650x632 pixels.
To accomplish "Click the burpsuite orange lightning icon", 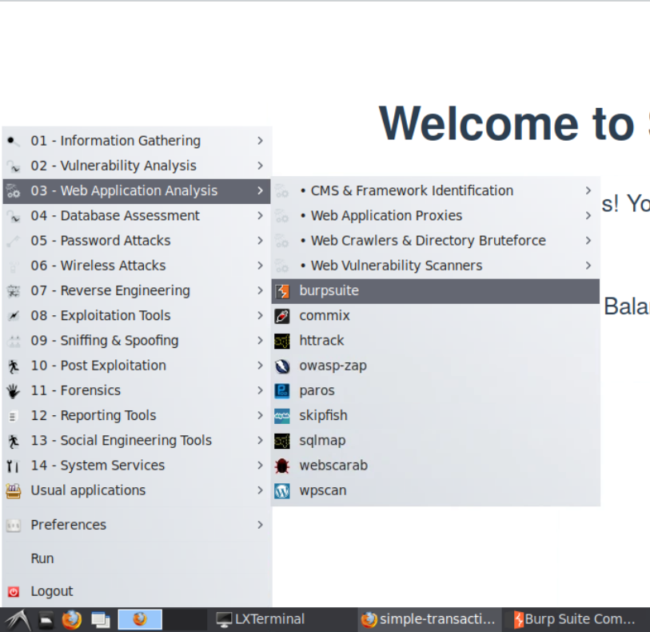I will click(x=282, y=291).
